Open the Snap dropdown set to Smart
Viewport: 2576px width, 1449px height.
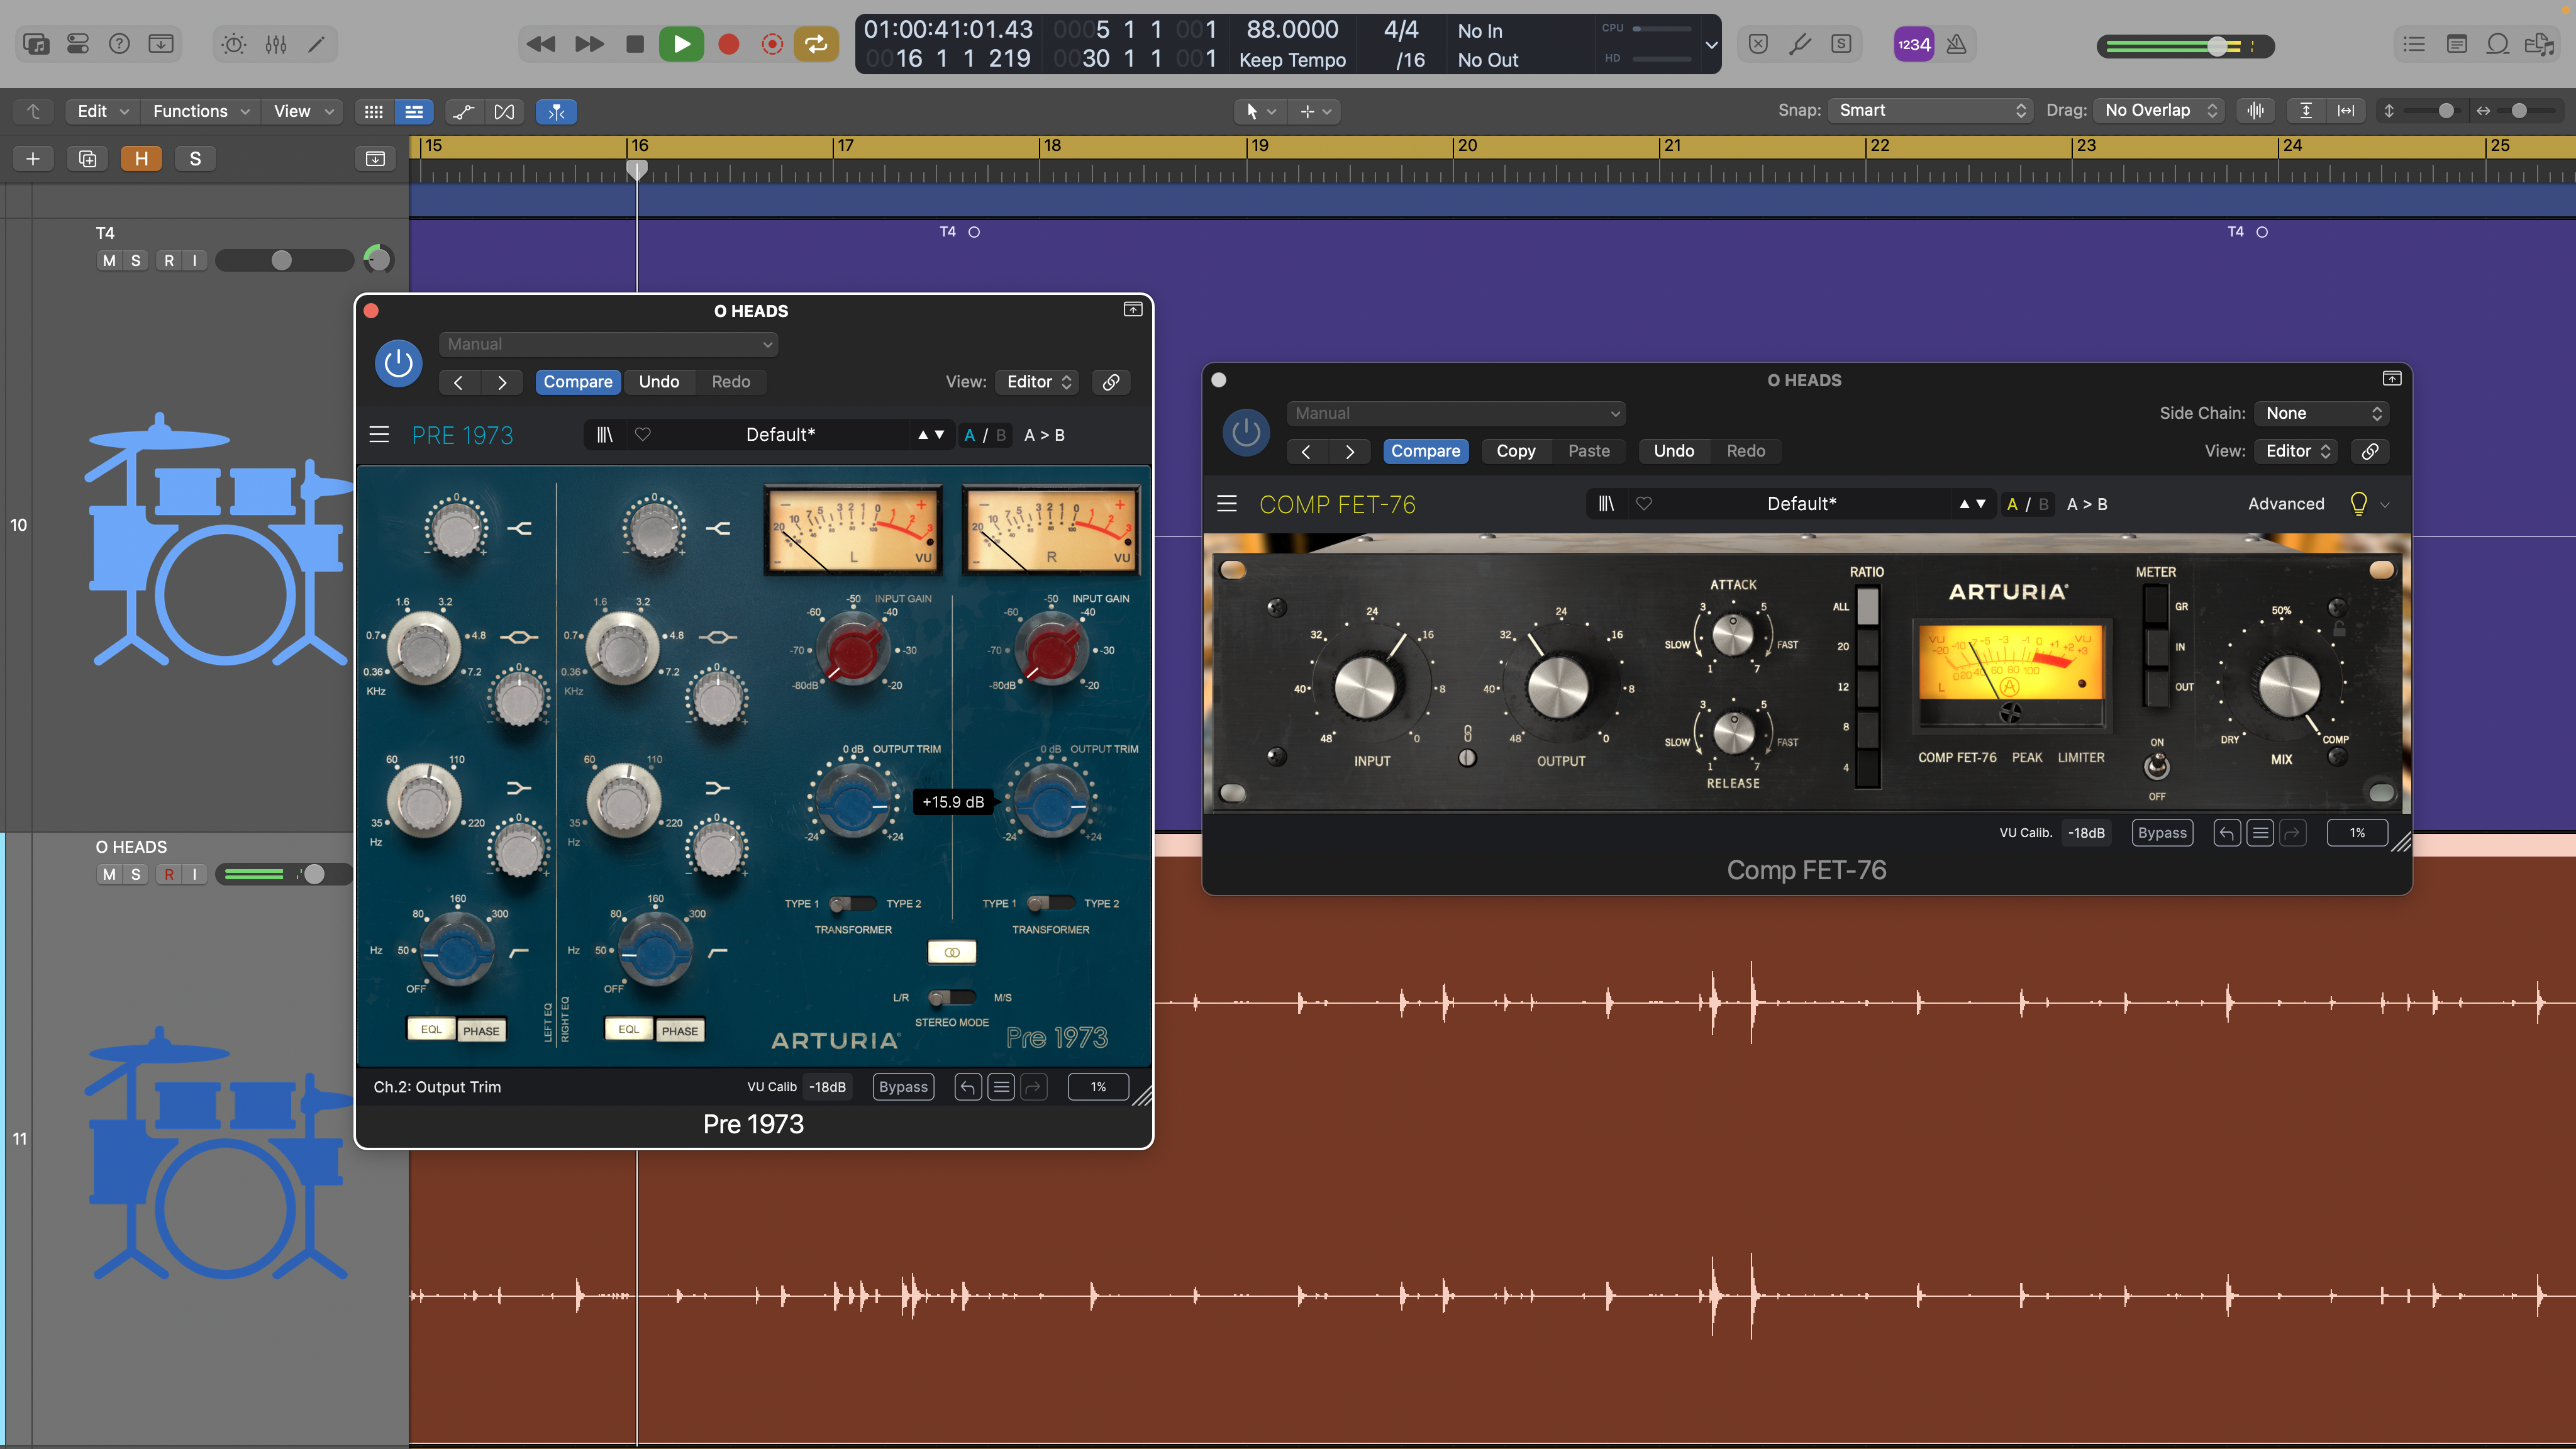point(1930,110)
